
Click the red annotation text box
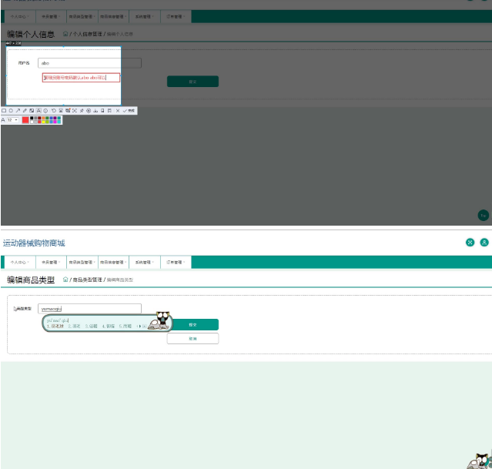pyautogui.click(x=81, y=78)
